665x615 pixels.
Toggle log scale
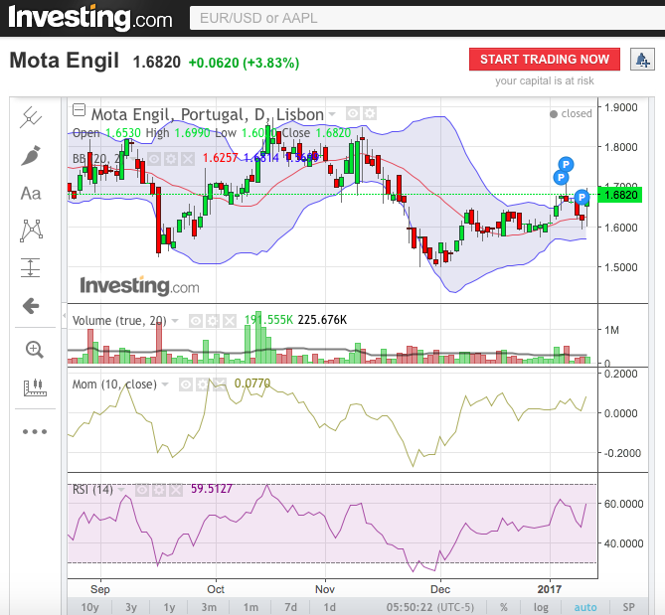pos(541,607)
